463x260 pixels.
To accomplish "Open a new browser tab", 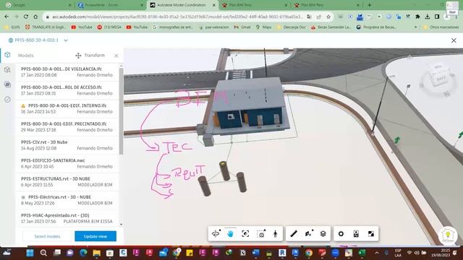I will coord(370,5).
